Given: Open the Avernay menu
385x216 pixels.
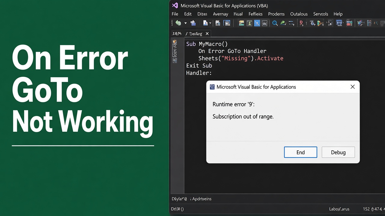Looking at the screenshot, I should point(220,14).
